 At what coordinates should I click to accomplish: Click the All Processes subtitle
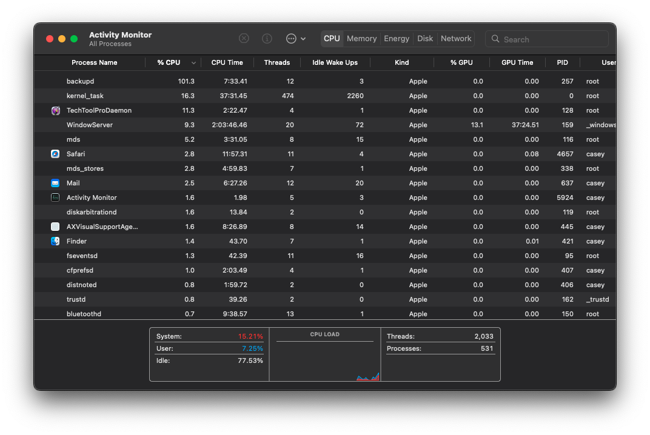(x=110, y=44)
